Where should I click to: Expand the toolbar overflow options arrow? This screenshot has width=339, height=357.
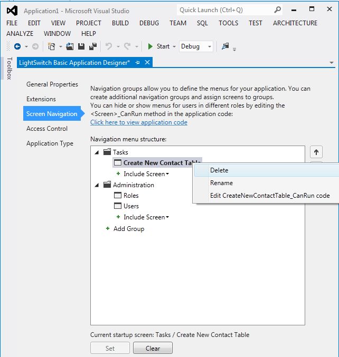(234, 49)
